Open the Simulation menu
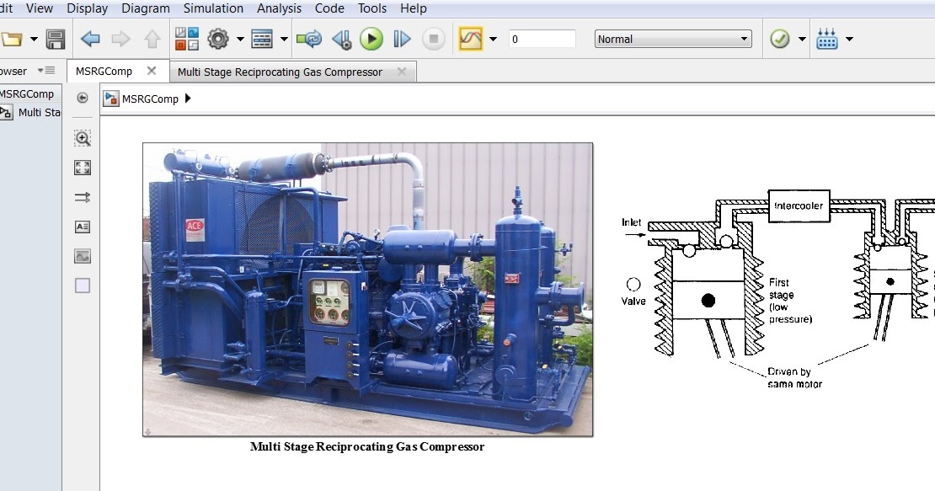This screenshot has width=935, height=491. (213, 8)
